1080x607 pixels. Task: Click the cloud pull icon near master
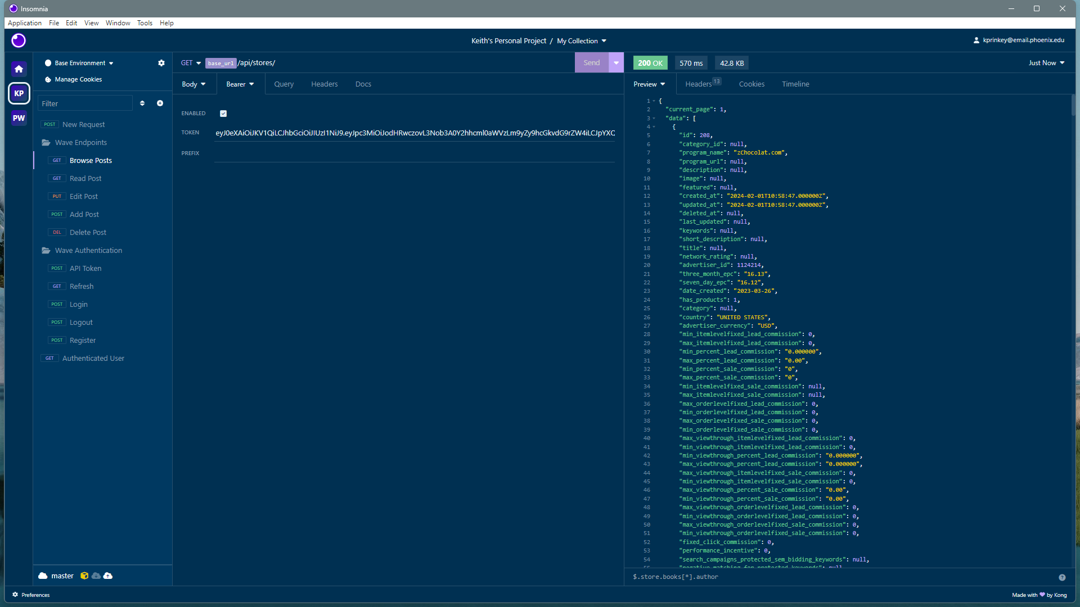(96, 576)
